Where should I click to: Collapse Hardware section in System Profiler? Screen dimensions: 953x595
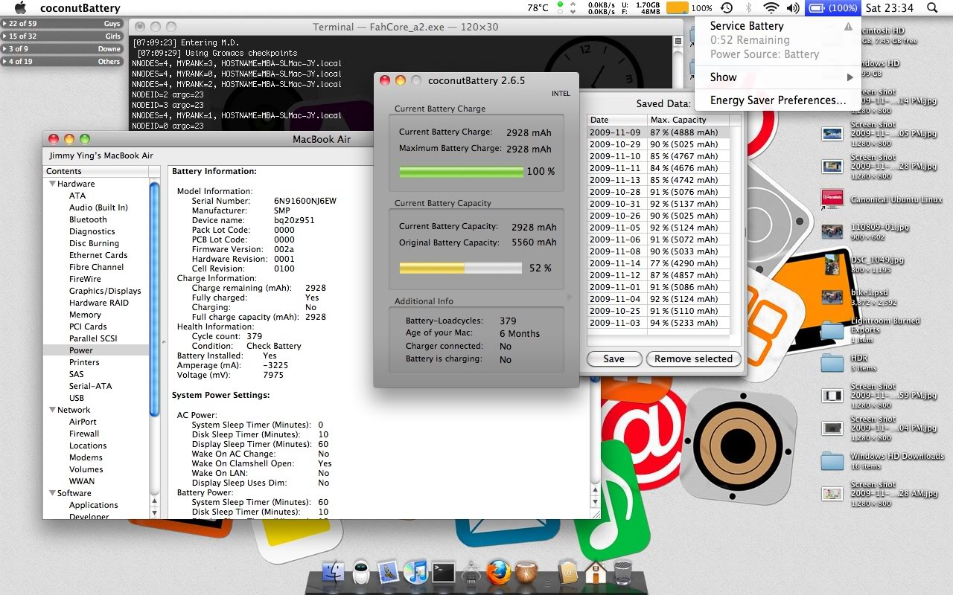click(53, 184)
